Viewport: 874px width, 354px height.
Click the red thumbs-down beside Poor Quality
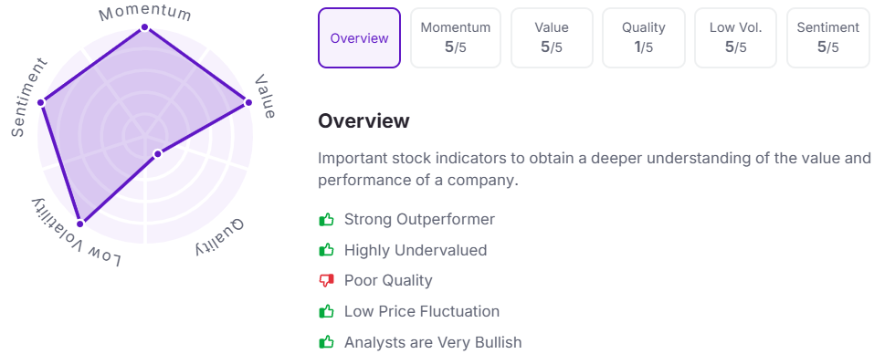[x=326, y=281]
